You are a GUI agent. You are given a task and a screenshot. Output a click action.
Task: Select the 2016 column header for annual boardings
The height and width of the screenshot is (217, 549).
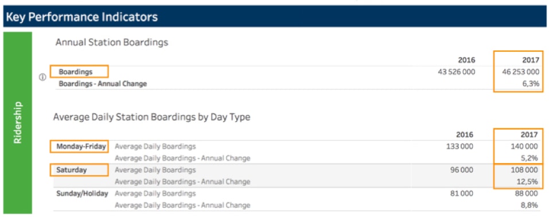(x=466, y=60)
